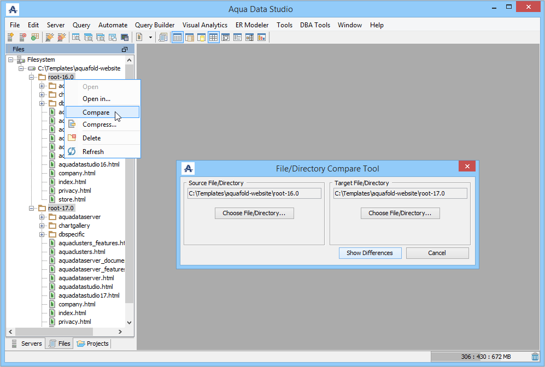Image resolution: width=545 pixels, height=367 pixels.
Task: Collapse the root-17.0 folder
Action: click(31, 208)
